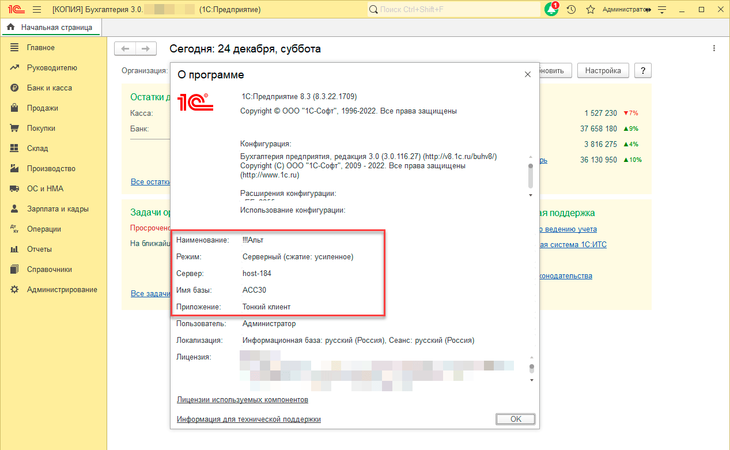730x450 pixels.
Task: Click the Бухгалтерия предприятия, редакция 3.0 line
Action: click(x=368, y=157)
